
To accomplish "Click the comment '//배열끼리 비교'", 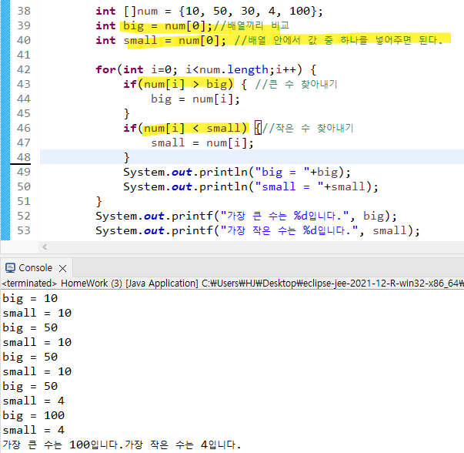I will (x=251, y=25).
